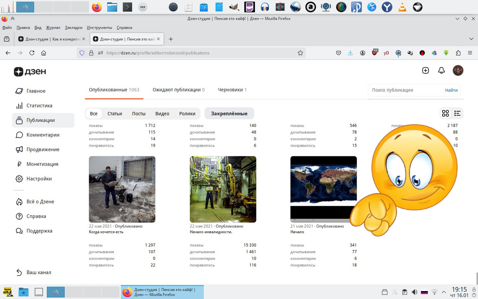Open the base alt start menu
Viewport: 478px width, 299px height.
tap(8, 292)
